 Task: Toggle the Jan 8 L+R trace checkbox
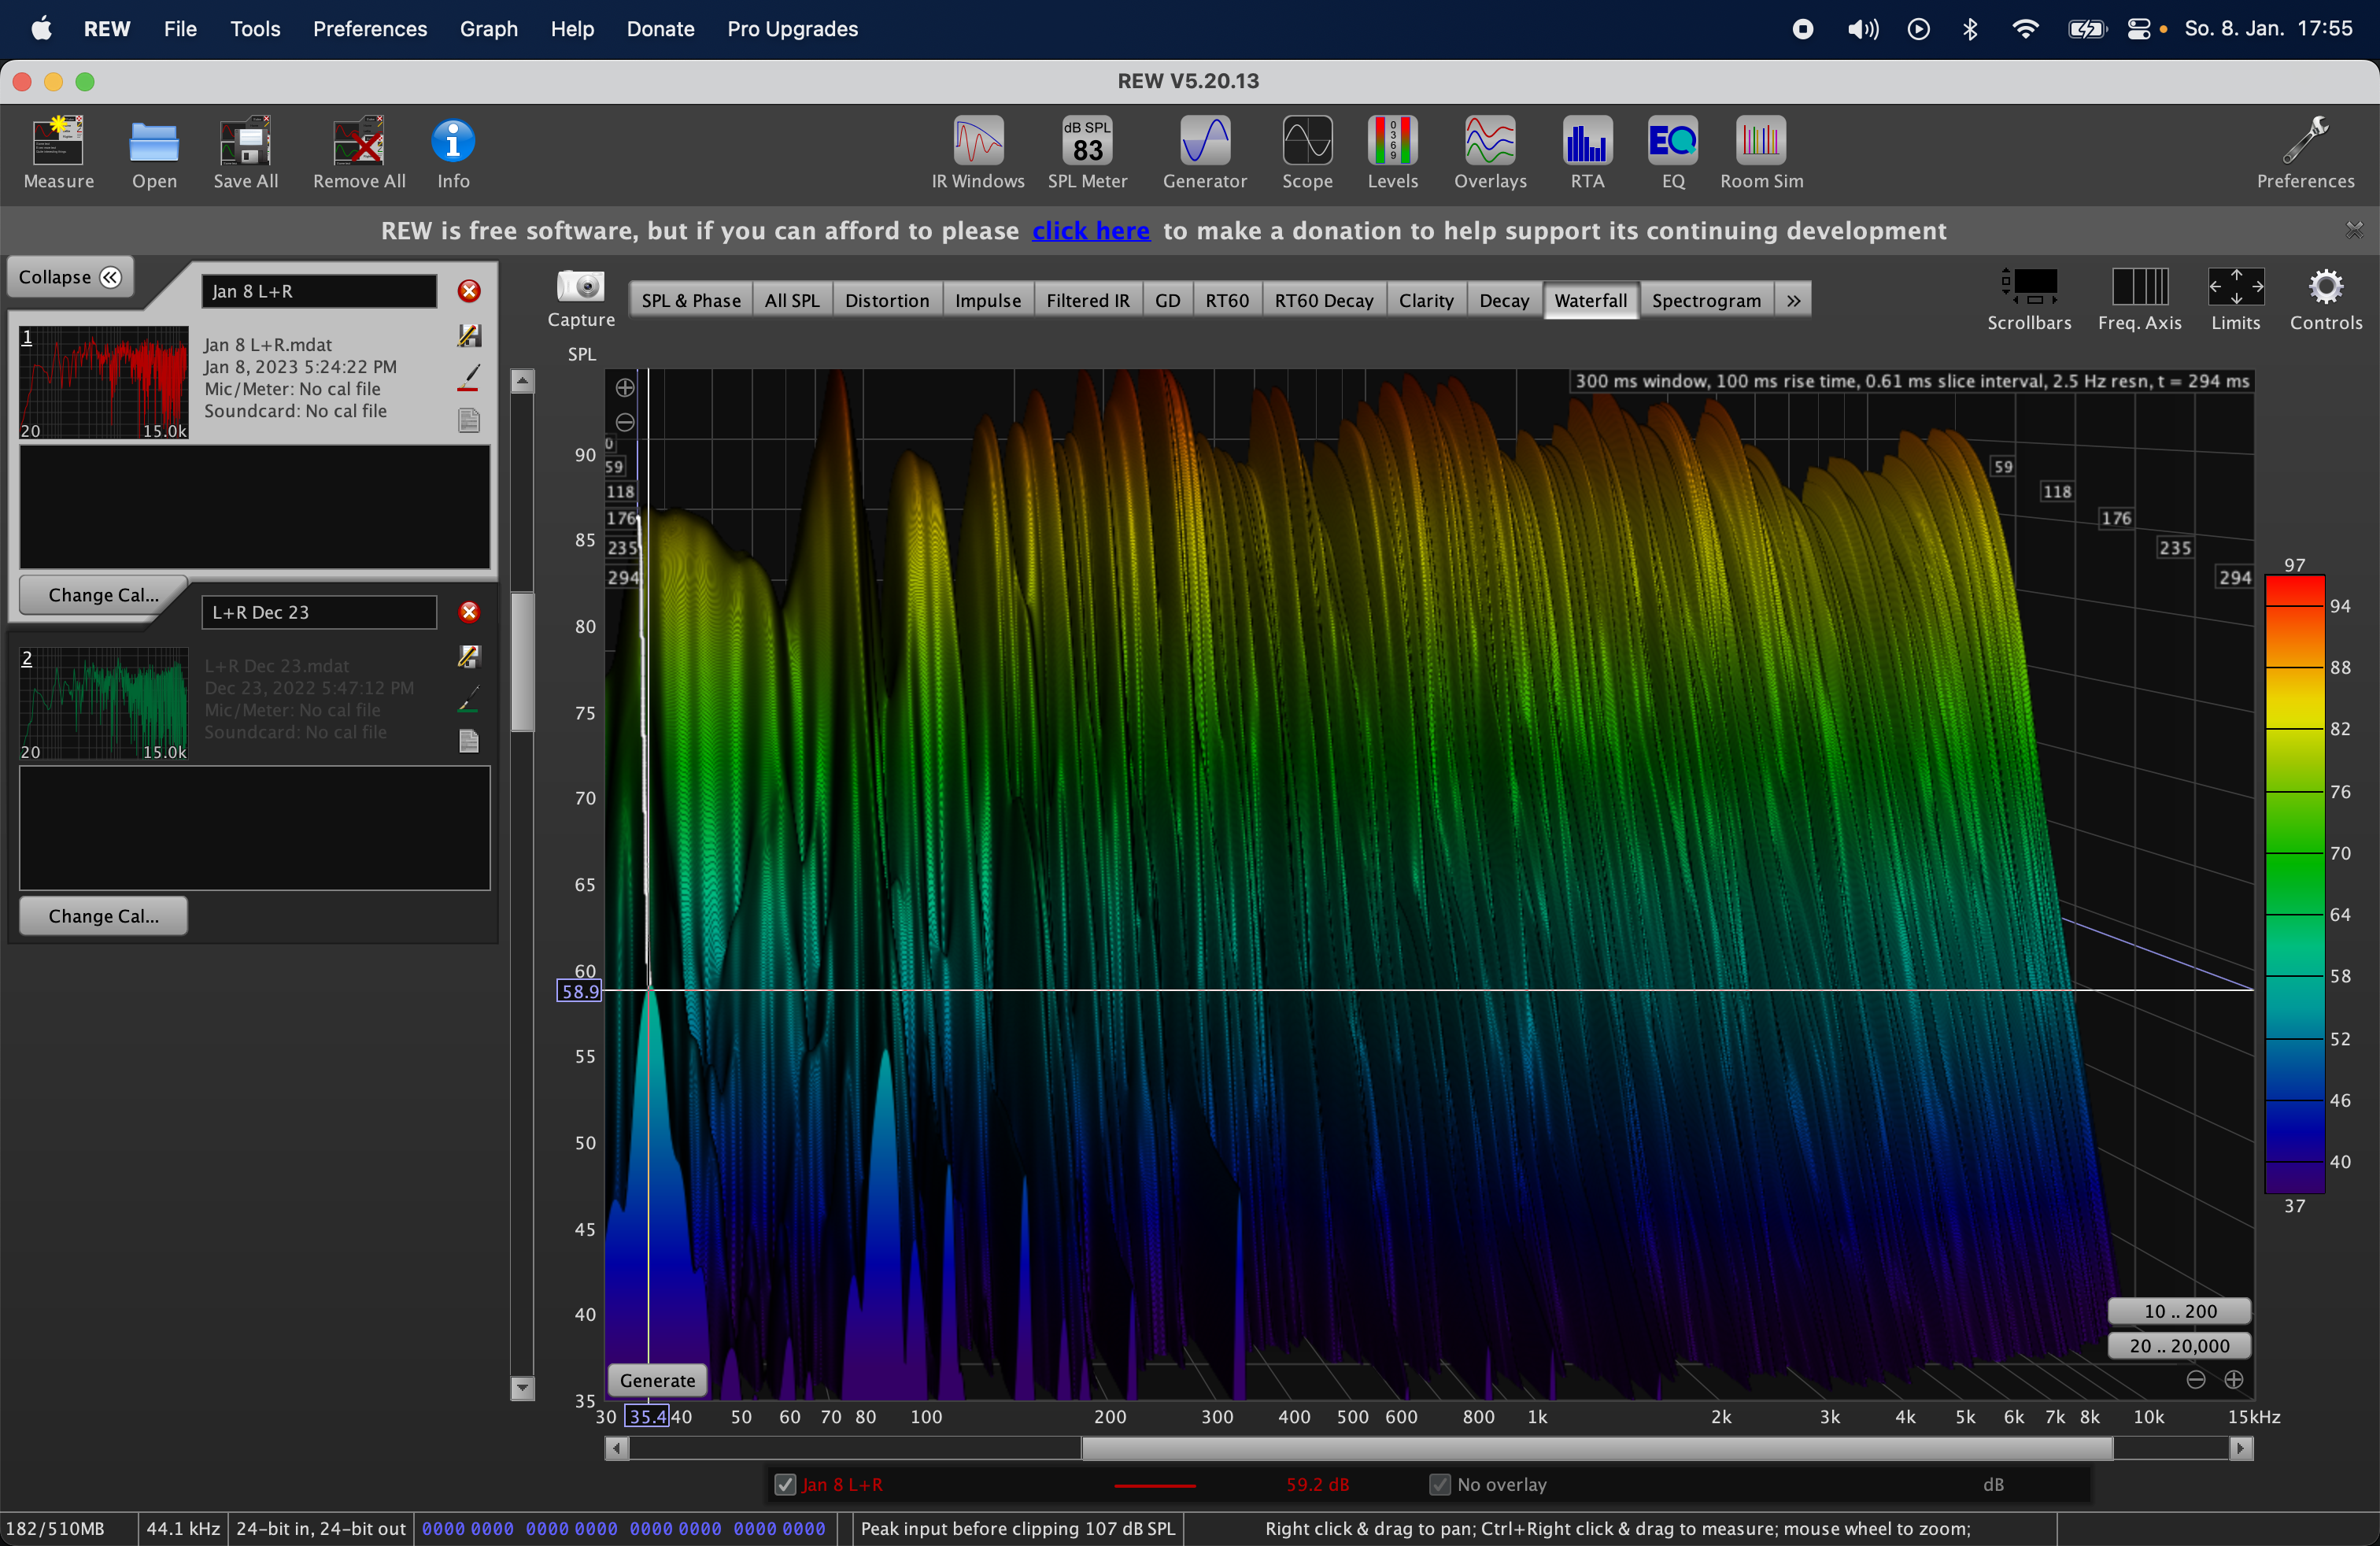[785, 1485]
